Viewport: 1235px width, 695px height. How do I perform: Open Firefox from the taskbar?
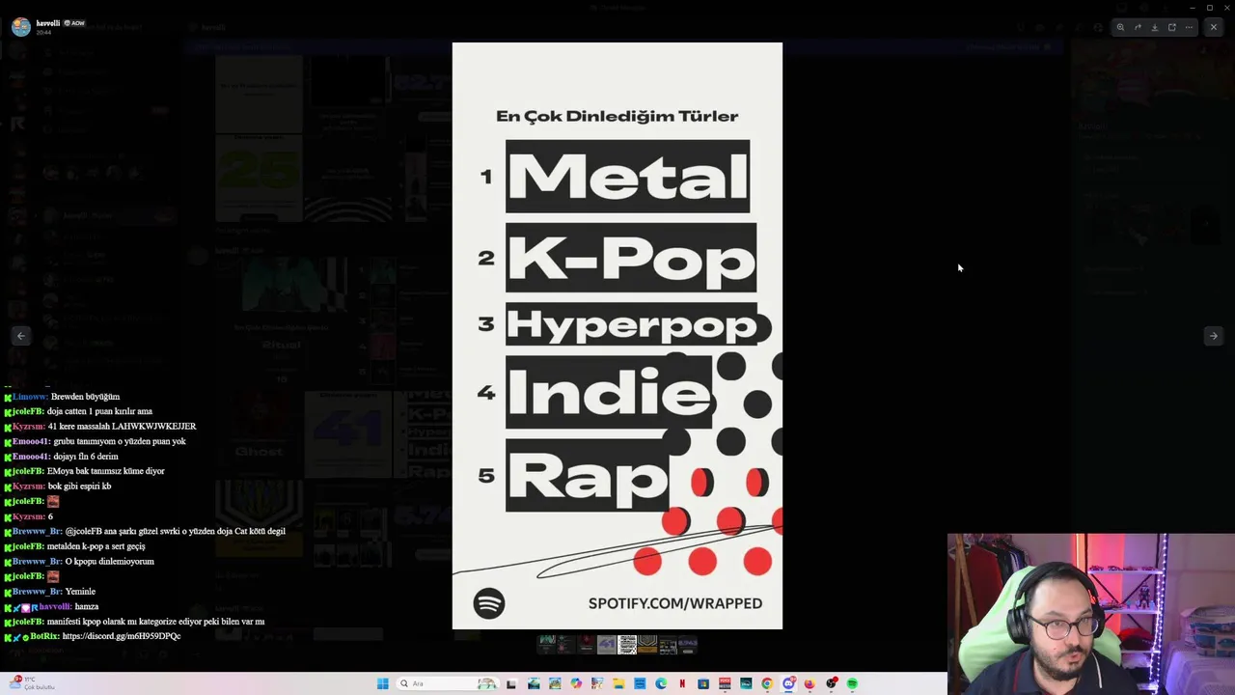tap(810, 683)
